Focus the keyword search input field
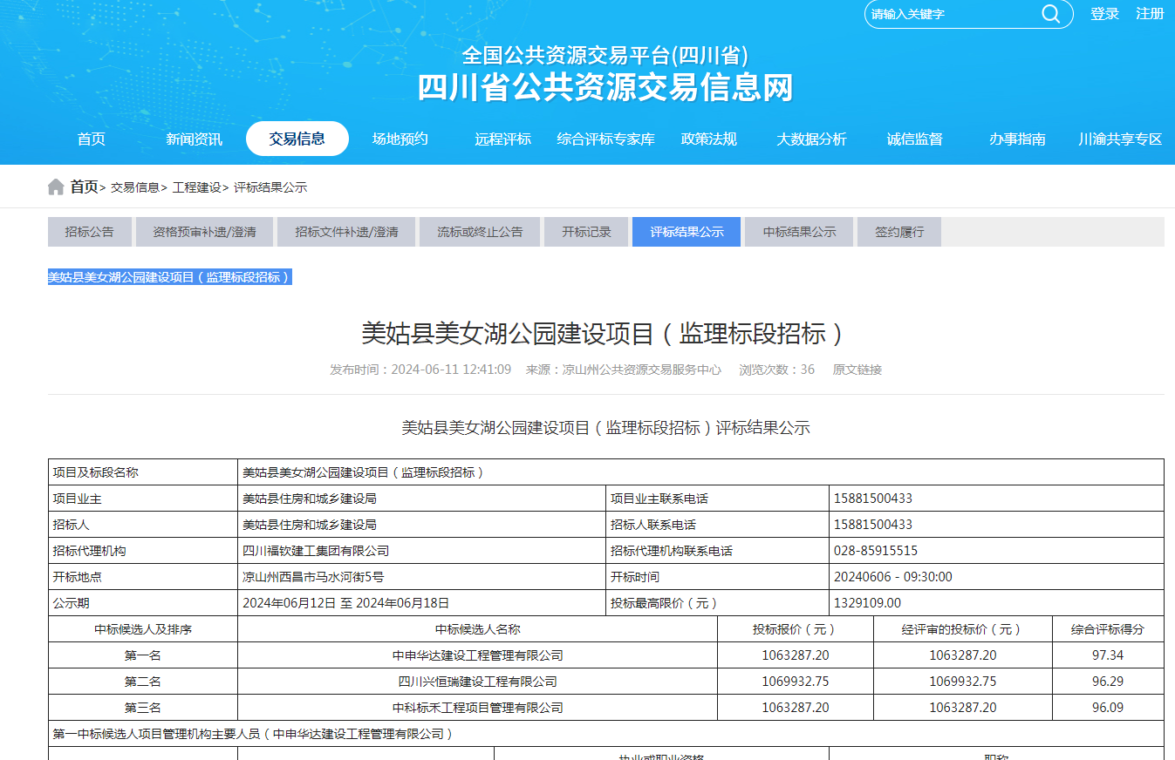Viewport: 1175px width, 760px height. click(951, 14)
